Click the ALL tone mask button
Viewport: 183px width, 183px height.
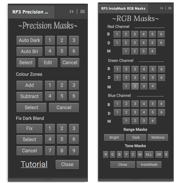point(149,155)
